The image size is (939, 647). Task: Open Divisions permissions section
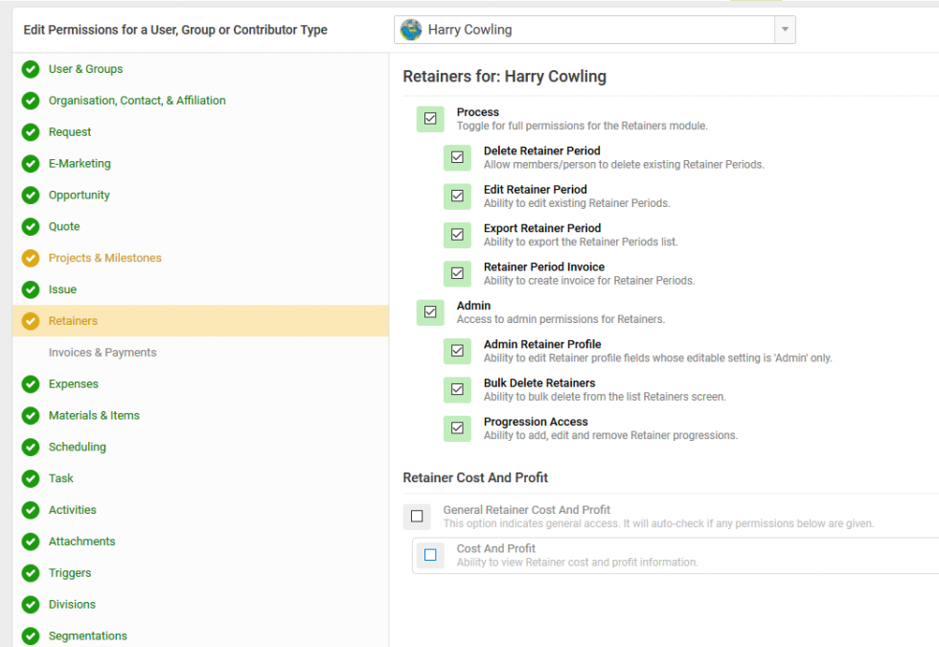(x=72, y=605)
